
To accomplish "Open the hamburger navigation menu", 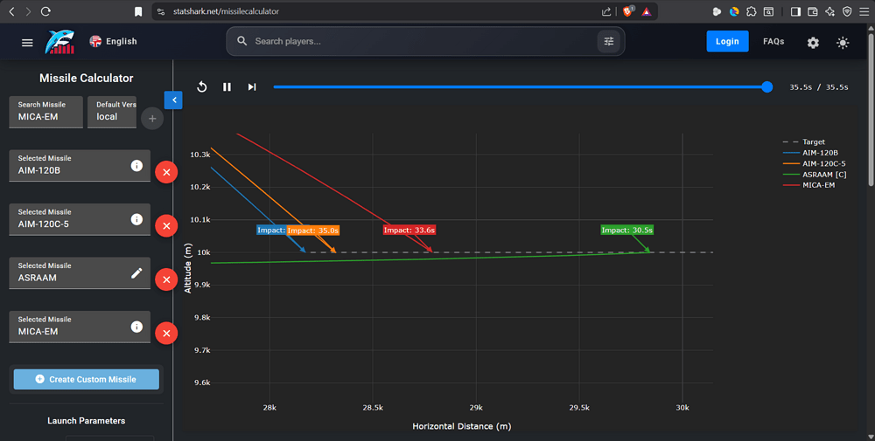I will click(27, 42).
